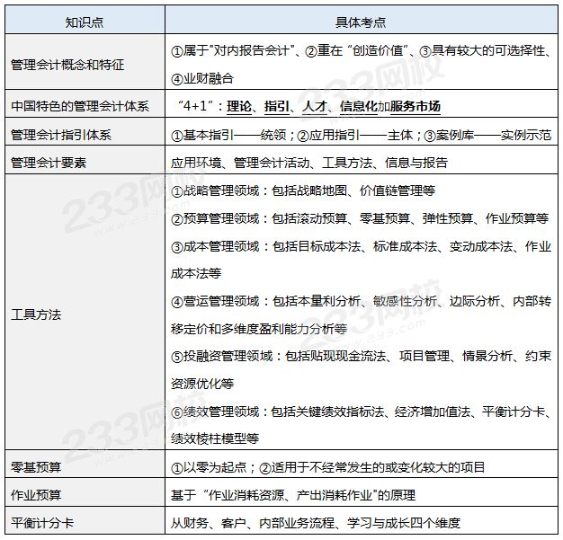The width and height of the screenshot is (563, 540).
Task: Click the bold underlined word '指引'
Action: pos(277,106)
